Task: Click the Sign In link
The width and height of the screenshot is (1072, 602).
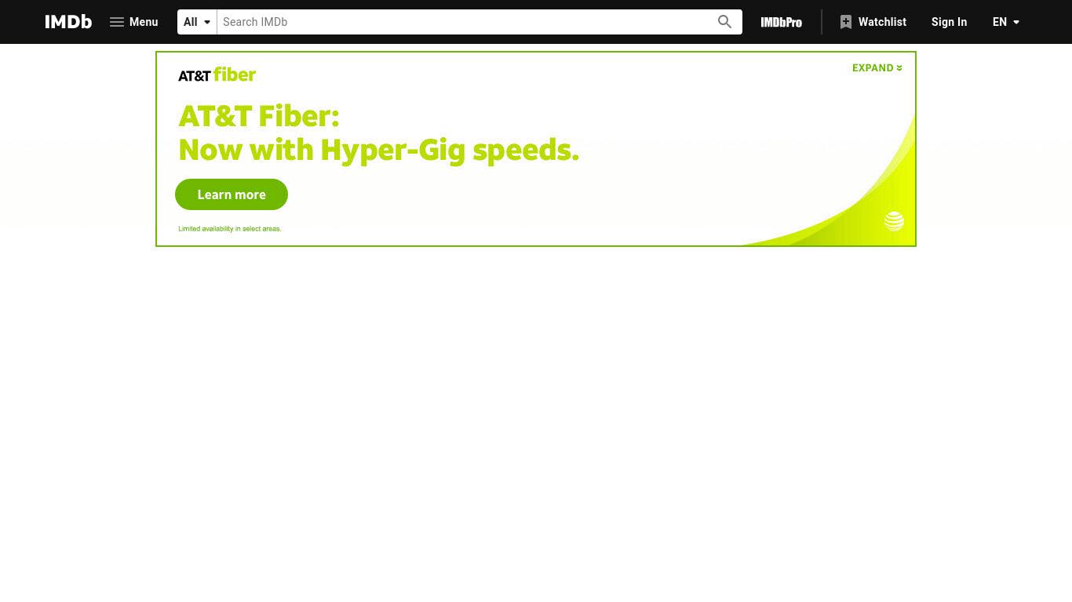Action: [x=949, y=22]
